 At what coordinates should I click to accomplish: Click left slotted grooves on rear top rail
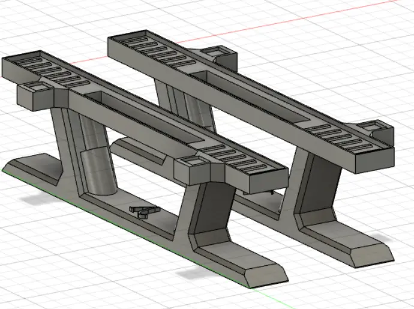click(157, 51)
